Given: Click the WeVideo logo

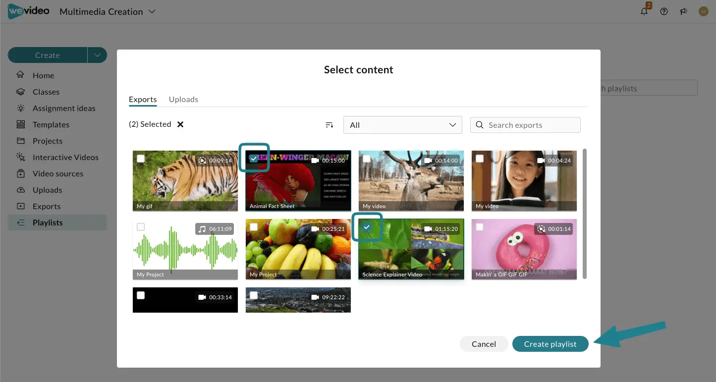Looking at the screenshot, I should 29,11.
